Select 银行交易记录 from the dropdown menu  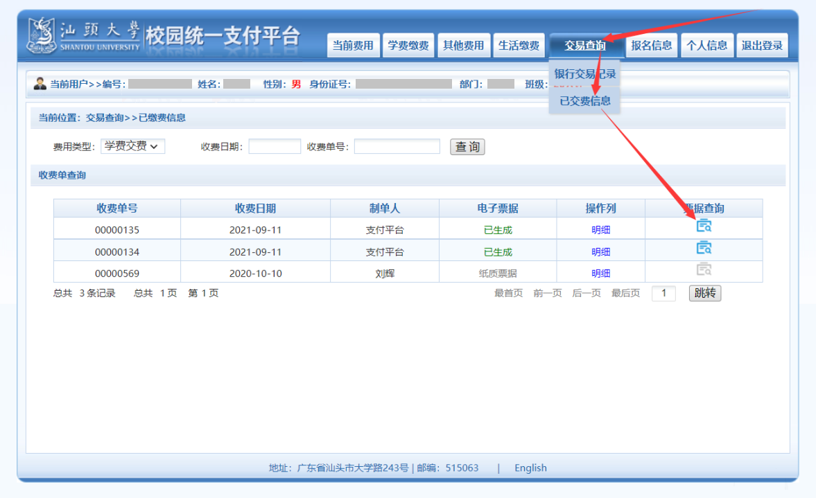pyautogui.click(x=584, y=74)
